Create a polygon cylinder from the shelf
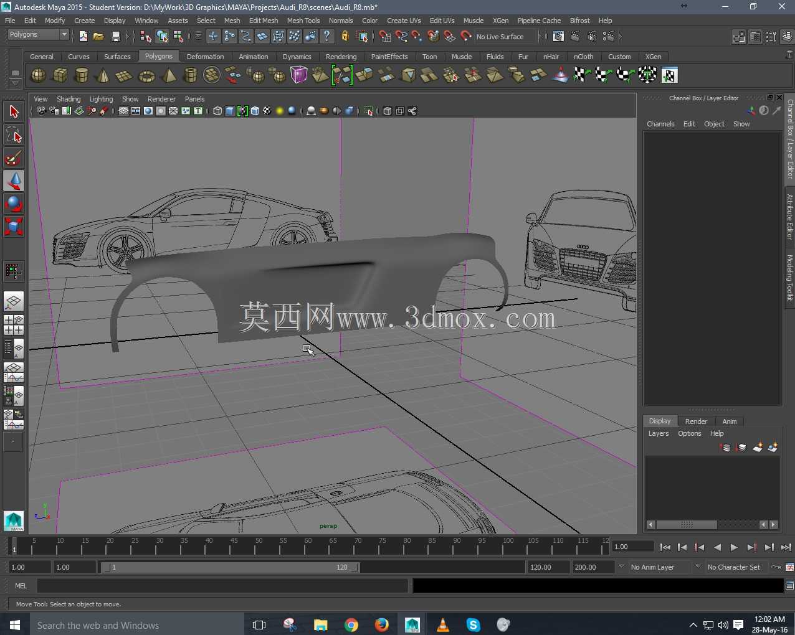This screenshot has width=795, height=635. [x=81, y=75]
